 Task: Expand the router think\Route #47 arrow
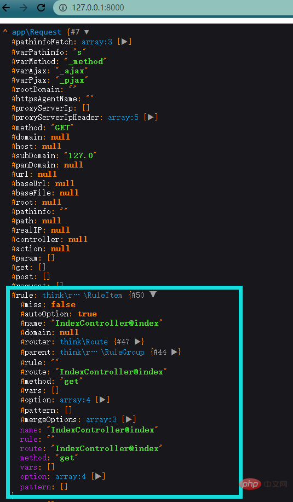[137, 342]
